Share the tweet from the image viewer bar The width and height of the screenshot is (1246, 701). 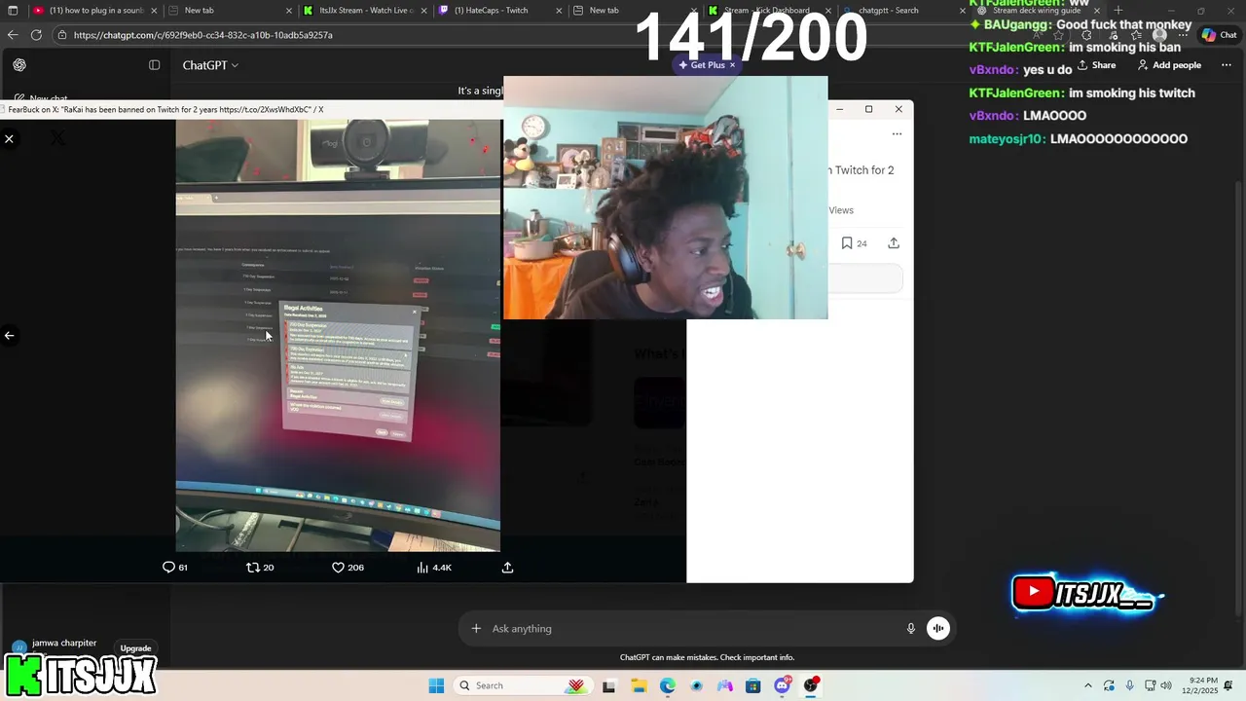[507, 567]
